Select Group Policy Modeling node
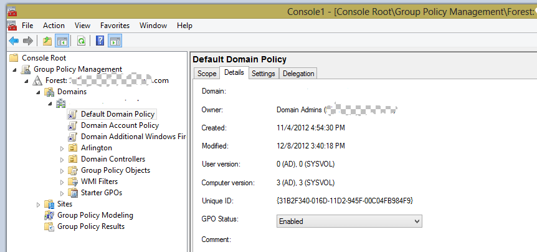Image resolution: width=537 pixels, height=252 pixels. click(x=95, y=215)
